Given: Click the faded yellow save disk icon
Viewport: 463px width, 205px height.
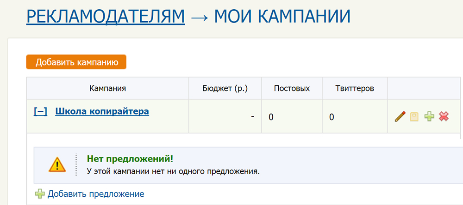Looking at the screenshot, I should 414,117.
